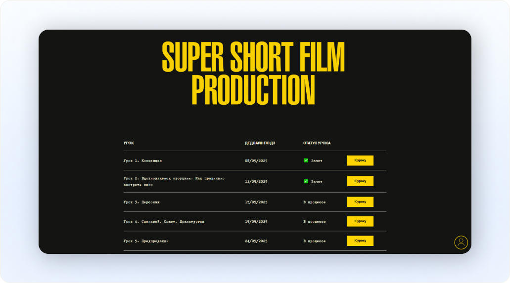
Task: Click В процессе status for Урок 5
Action: coord(315,241)
